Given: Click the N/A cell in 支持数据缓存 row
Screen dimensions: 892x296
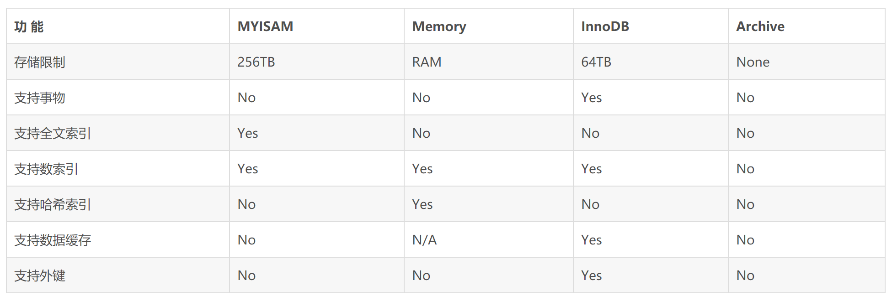Looking at the screenshot, I should pos(424,240).
